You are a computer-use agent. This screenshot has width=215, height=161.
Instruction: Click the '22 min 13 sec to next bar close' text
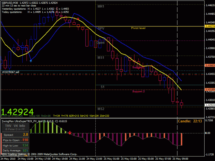(x=19, y=5)
